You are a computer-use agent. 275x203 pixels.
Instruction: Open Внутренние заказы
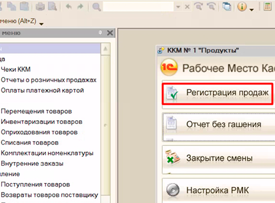tap(32, 163)
